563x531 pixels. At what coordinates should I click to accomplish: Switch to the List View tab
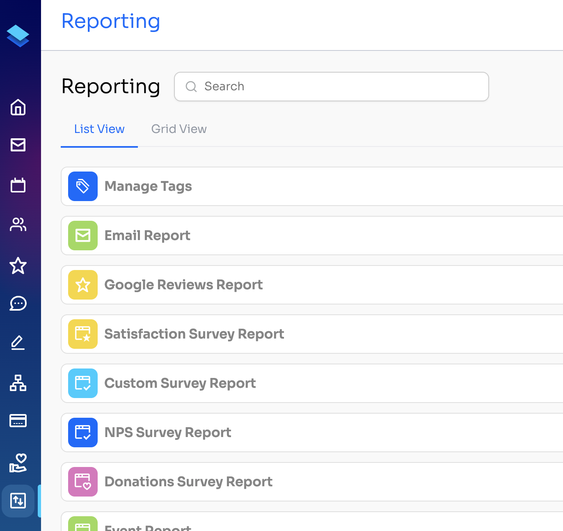[99, 129]
